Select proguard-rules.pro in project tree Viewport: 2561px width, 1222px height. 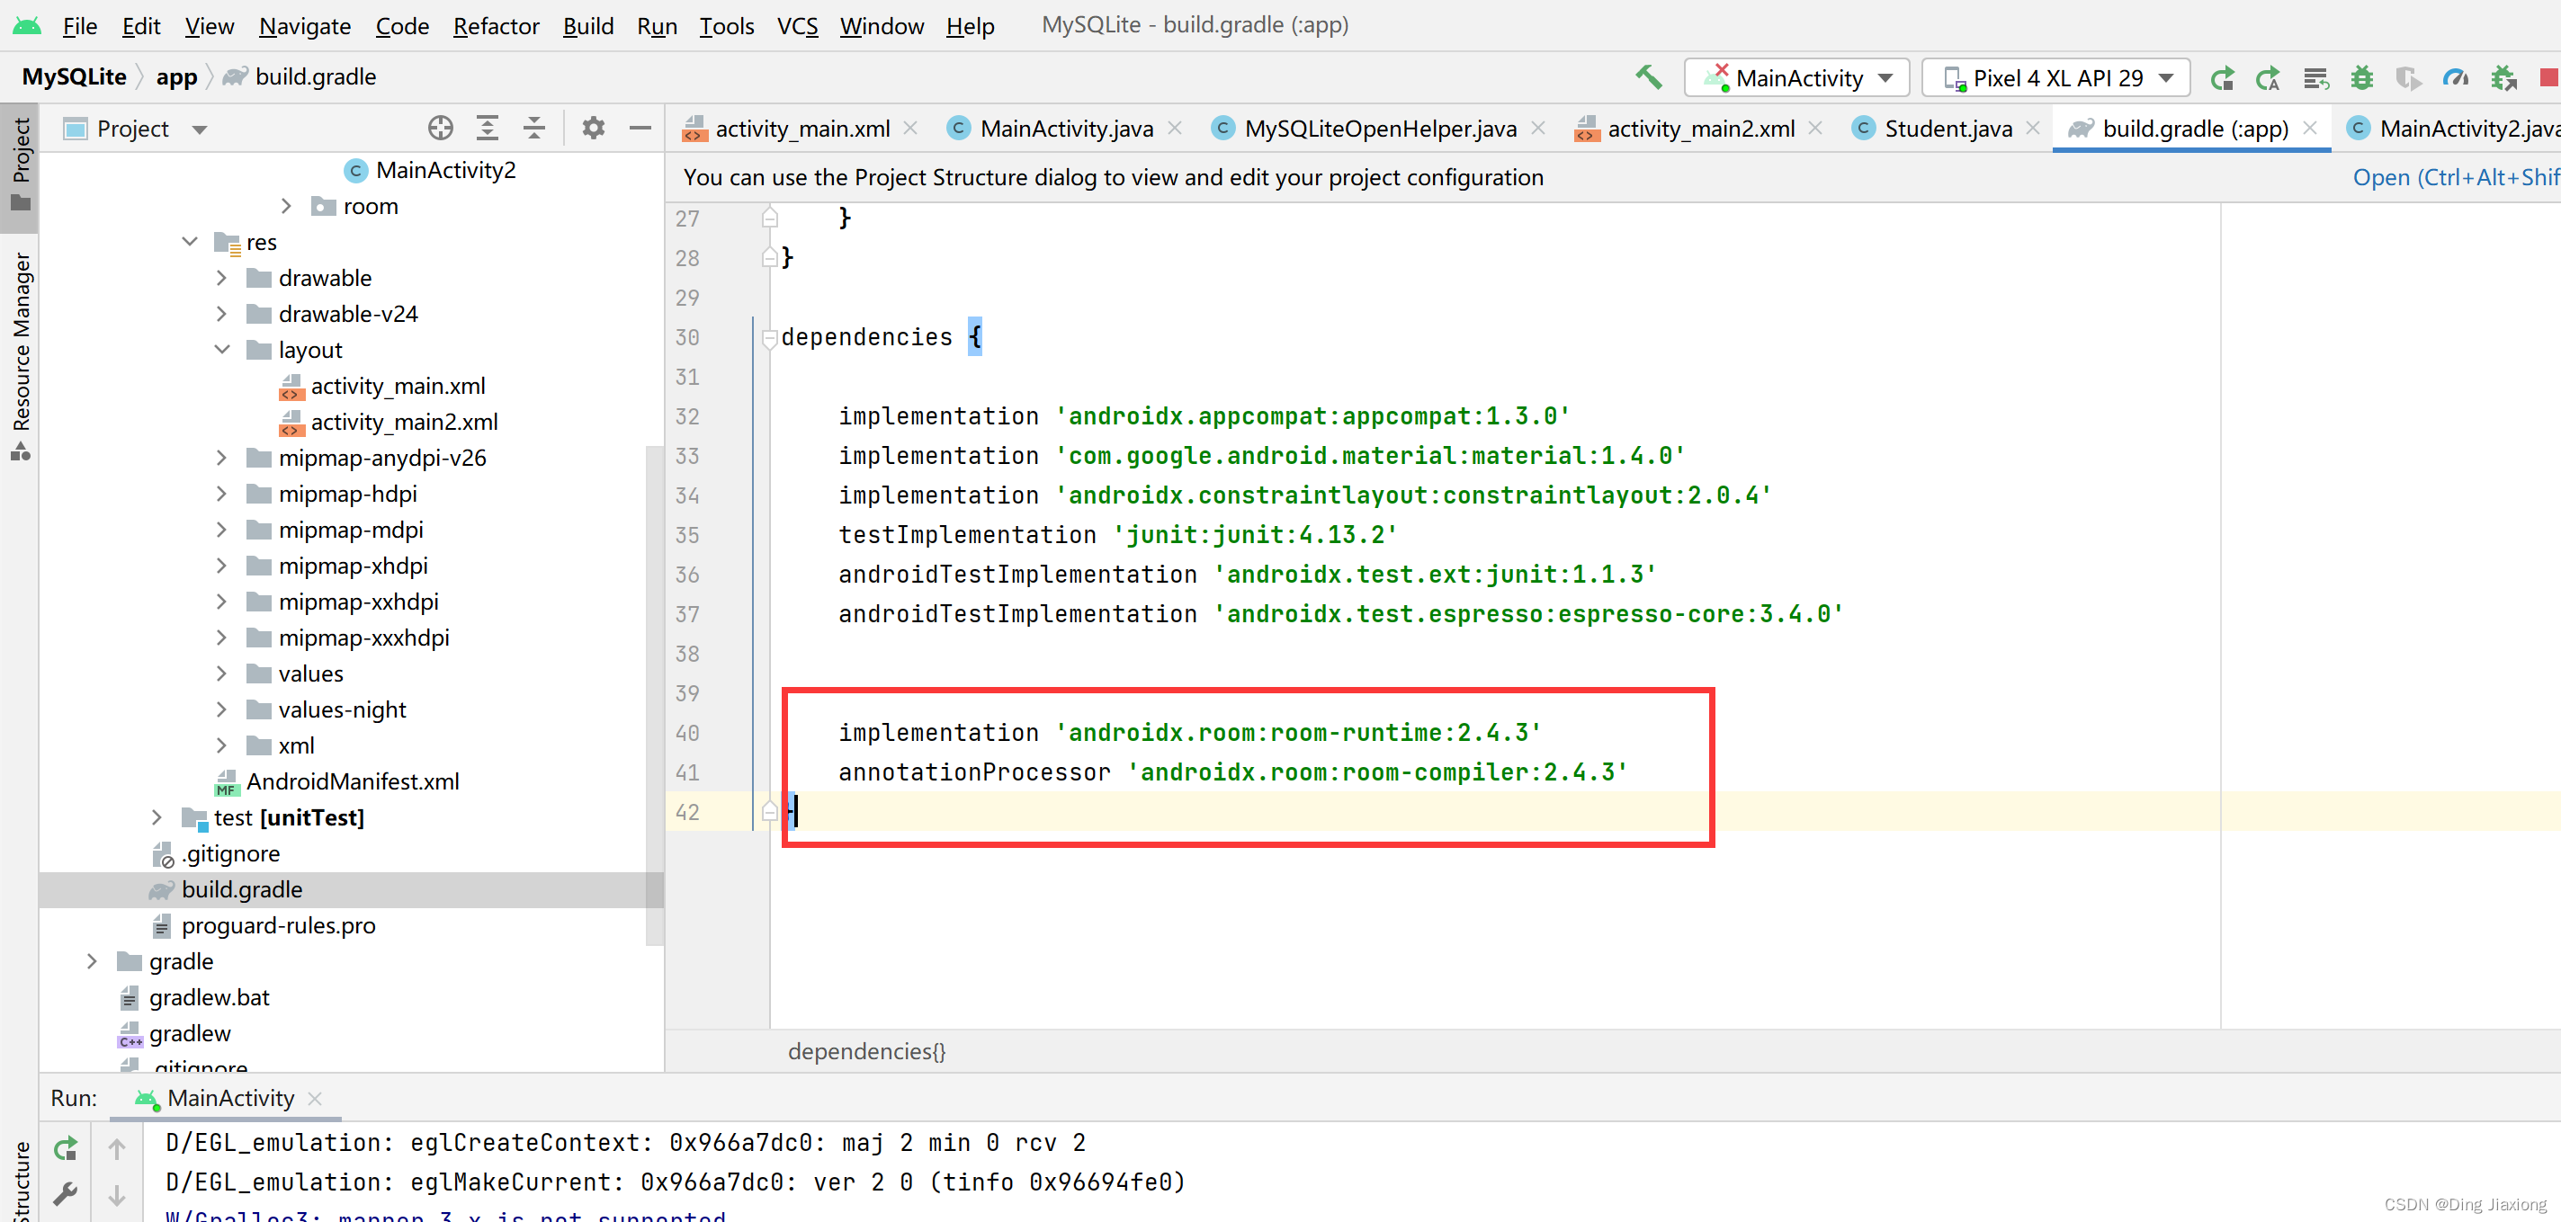(x=277, y=925)
